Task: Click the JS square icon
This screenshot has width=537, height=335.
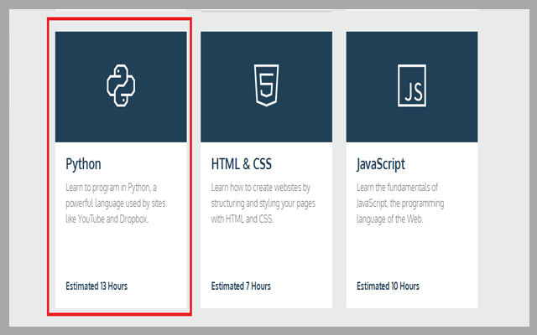Action: (412, 85)
